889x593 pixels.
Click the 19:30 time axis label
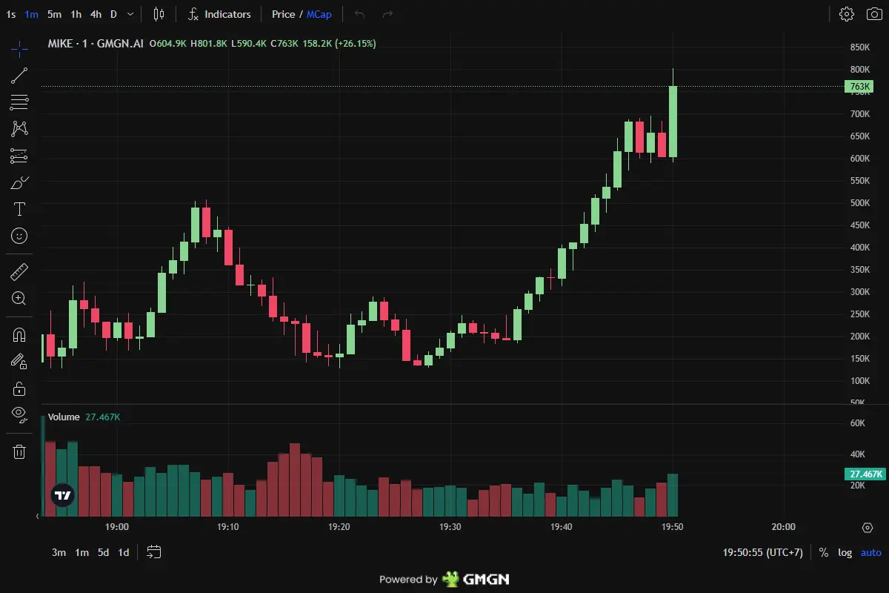click(450, 528)
